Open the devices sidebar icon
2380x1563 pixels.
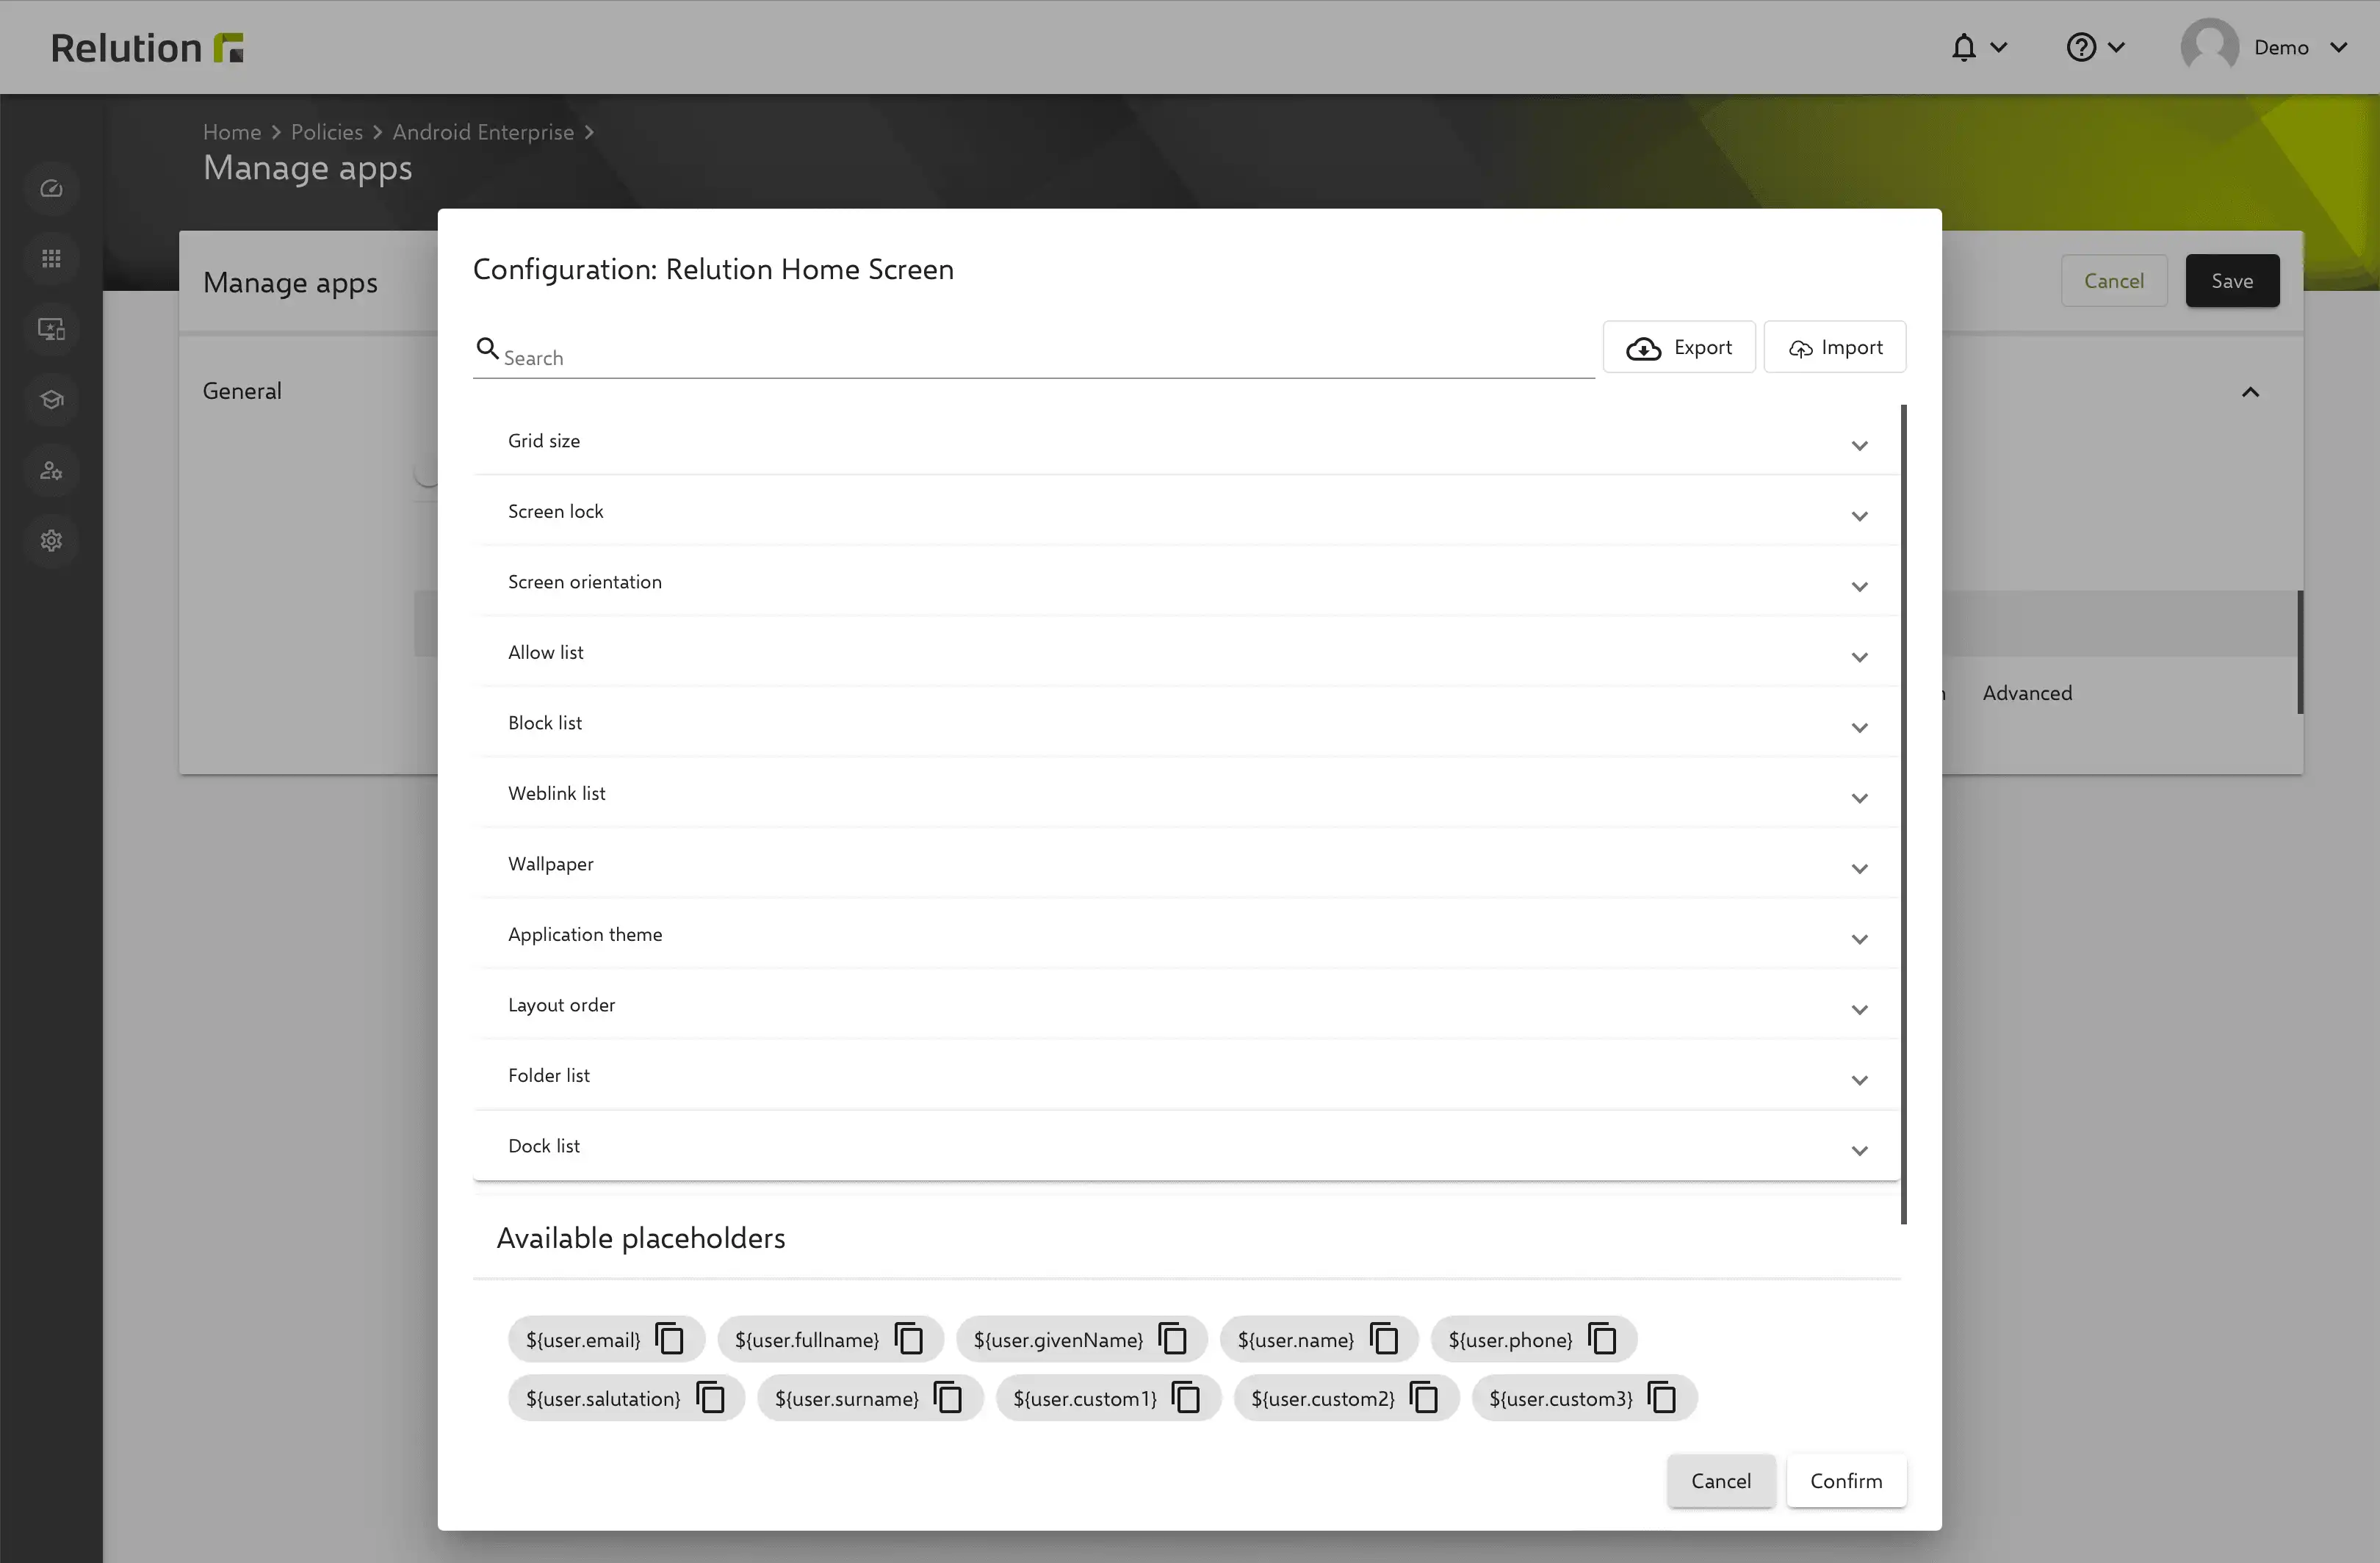51,329
